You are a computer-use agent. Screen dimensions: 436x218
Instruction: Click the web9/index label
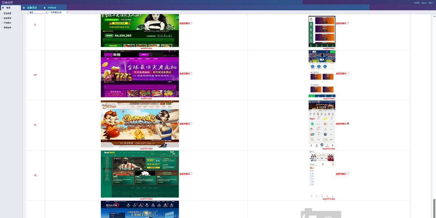coord(146,98)
